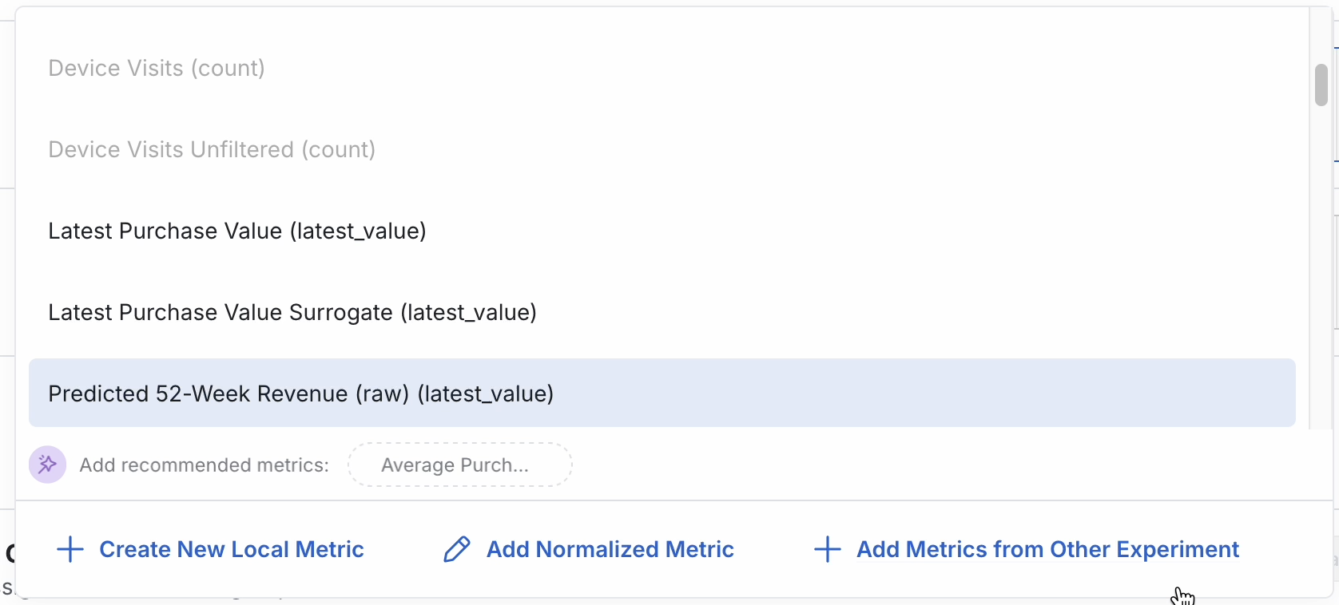Open Add Normalized Metric link

(x=610, y=549)
